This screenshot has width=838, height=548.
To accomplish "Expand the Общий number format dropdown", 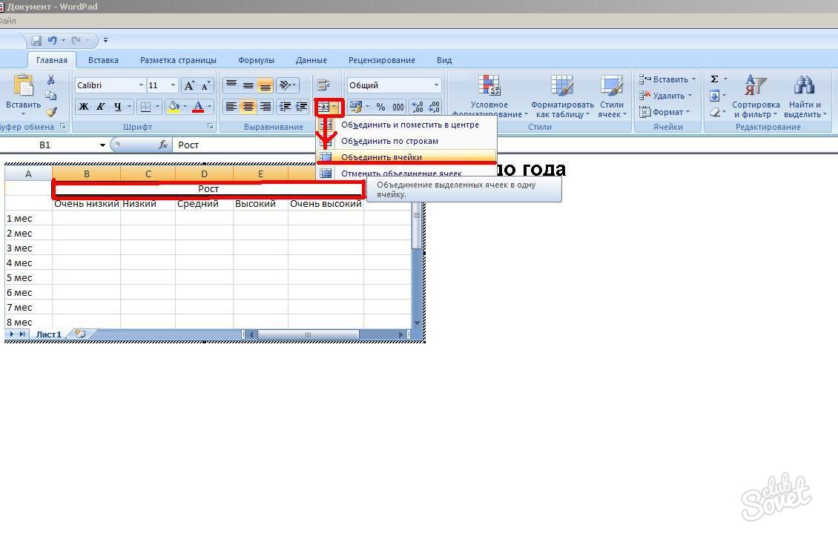I will (436, 85).
